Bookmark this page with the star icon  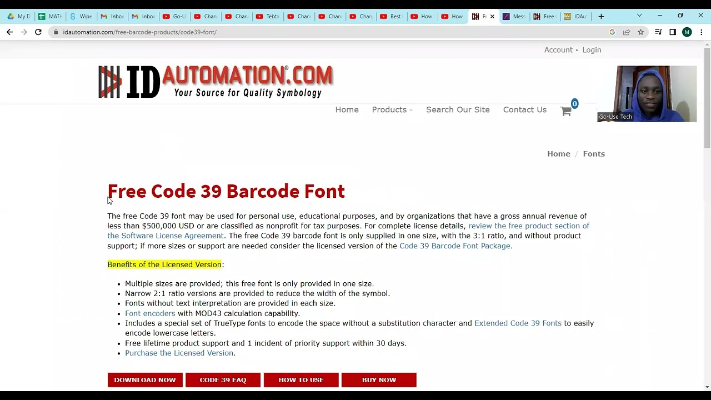click(640, 32)
